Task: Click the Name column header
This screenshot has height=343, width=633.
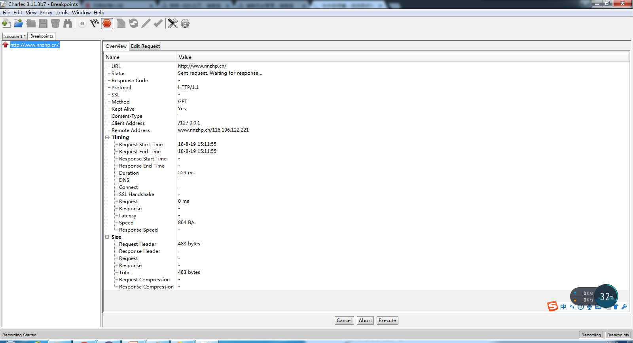Action: coord(140,57)
